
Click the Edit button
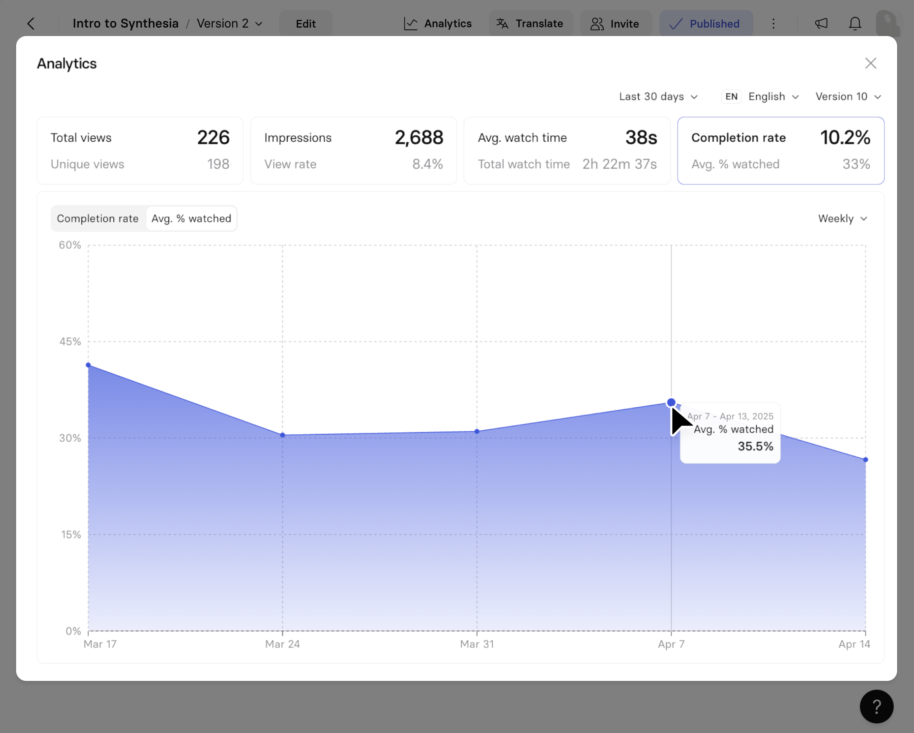point(305,24)
